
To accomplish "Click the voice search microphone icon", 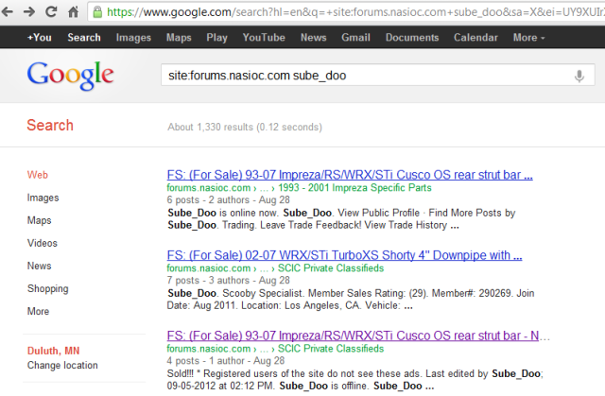I will point(579,76).
